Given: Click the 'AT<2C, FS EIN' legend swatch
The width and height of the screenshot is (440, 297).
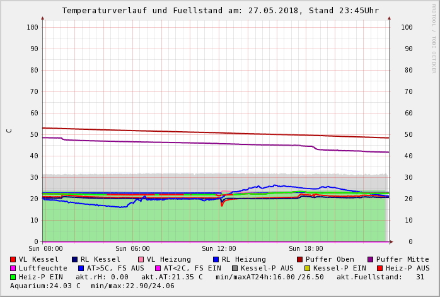Looking at the screenshot, I should [158, 268].
